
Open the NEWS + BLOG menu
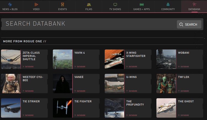pos(10,9)
